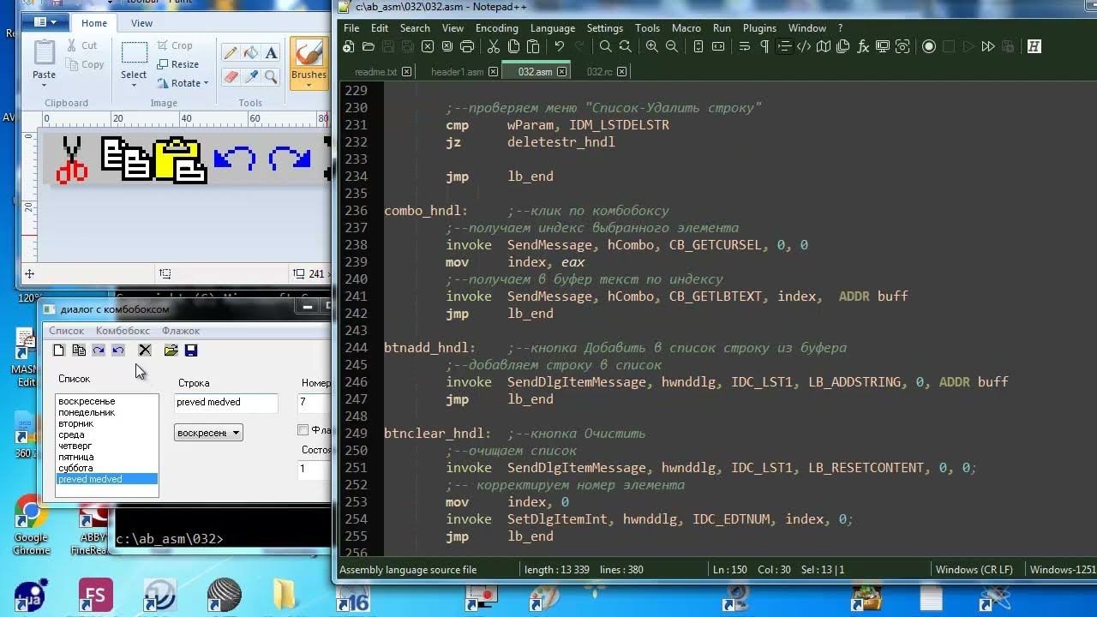This screenshot has width=1097, height=617.
Task: Select the Color picker eyedropper tool
Action: [x=251, y=77]
